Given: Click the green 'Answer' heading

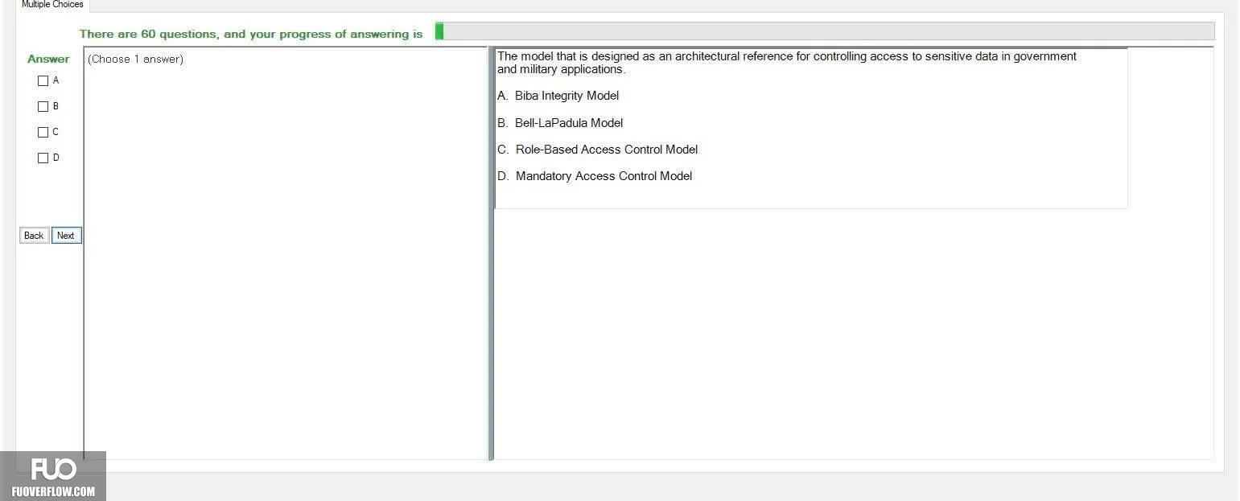Looking at the screenshot, I should (x=48, y=59).
